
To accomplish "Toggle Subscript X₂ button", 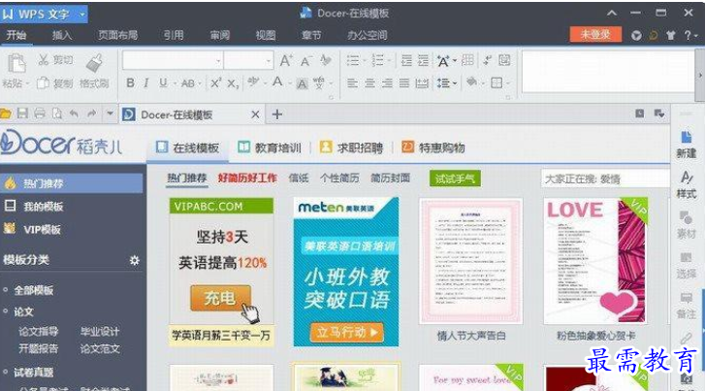I will point(233,83).
